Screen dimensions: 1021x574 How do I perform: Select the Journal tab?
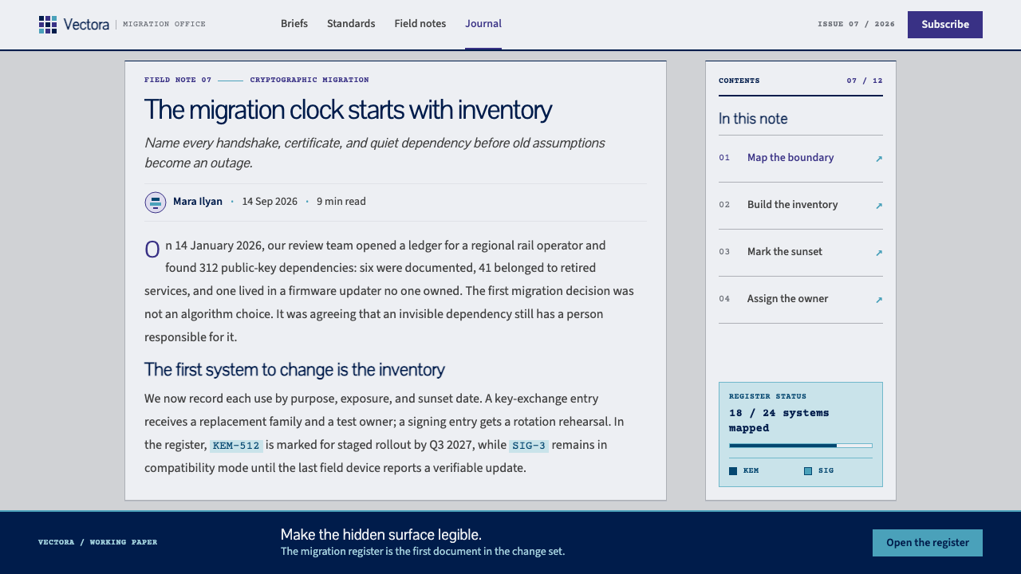(483, 24)
